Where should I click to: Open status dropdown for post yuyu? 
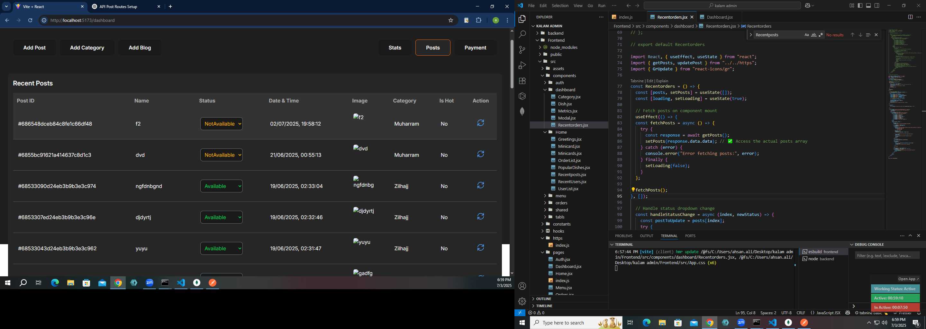point(222,249)
